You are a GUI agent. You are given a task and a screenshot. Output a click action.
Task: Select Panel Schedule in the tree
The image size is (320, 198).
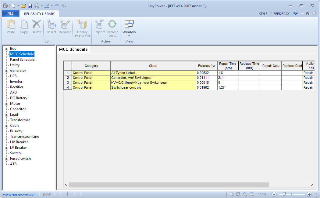[x=22, y=60]
